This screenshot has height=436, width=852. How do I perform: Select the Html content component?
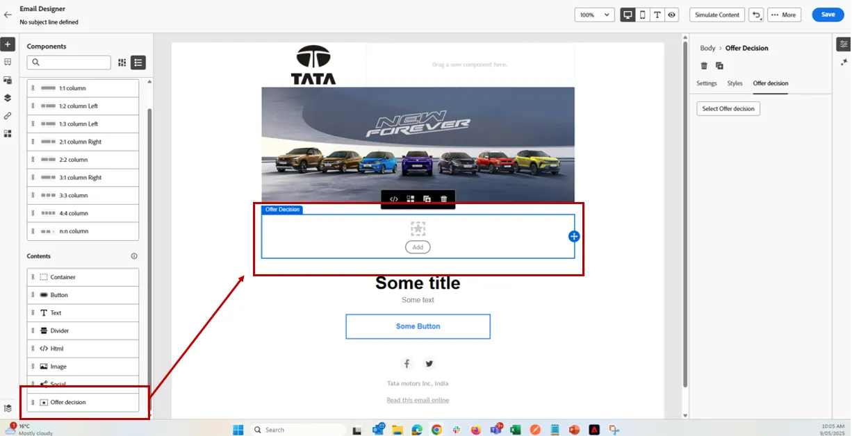coord(83,349)
